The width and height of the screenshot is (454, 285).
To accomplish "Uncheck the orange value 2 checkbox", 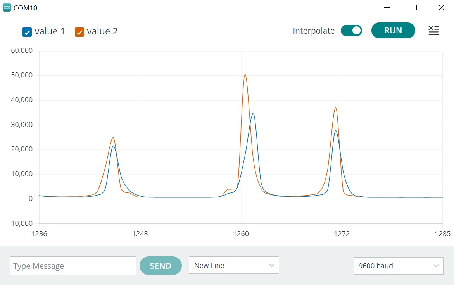I will click(79, 32).
